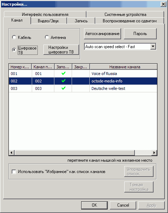Click the Закр... column header
168x213 pixels.
point(81,67)
